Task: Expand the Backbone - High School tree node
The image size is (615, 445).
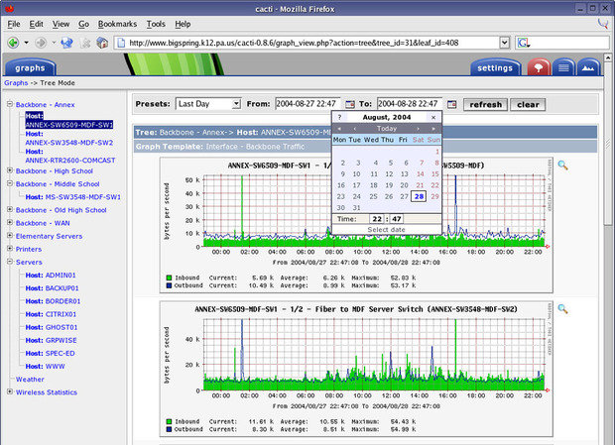Action: (x=9, y=170)
